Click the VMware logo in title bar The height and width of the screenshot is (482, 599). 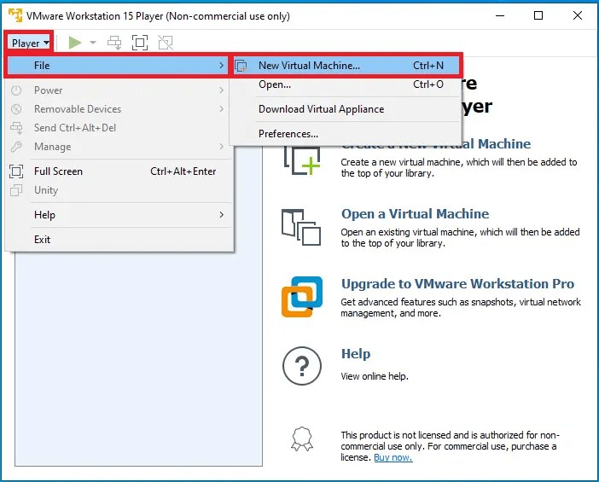point(15,15)
